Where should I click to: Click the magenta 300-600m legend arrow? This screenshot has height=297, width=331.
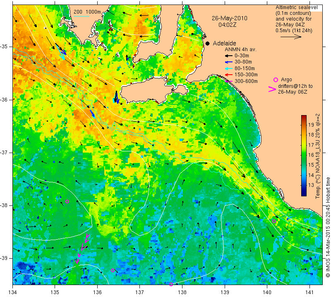click(229, 81)
